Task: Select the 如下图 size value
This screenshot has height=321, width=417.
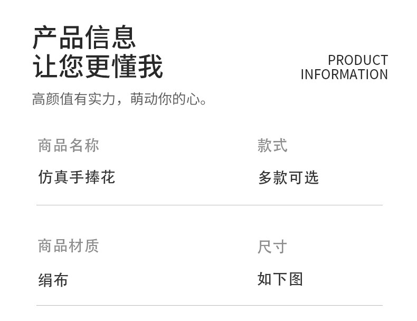Action: 280,279
